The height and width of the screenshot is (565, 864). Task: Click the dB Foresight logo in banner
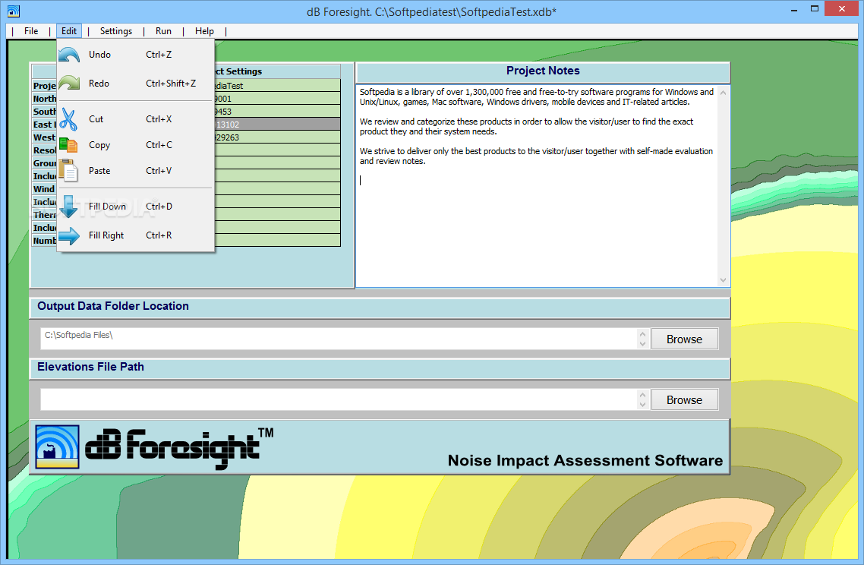coord(57,447)
